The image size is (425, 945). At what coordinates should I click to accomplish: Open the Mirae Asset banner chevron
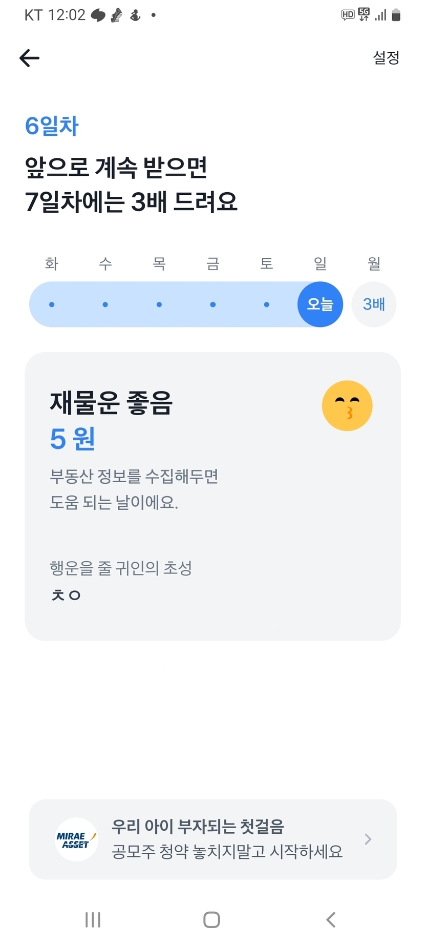click(368, 839)
